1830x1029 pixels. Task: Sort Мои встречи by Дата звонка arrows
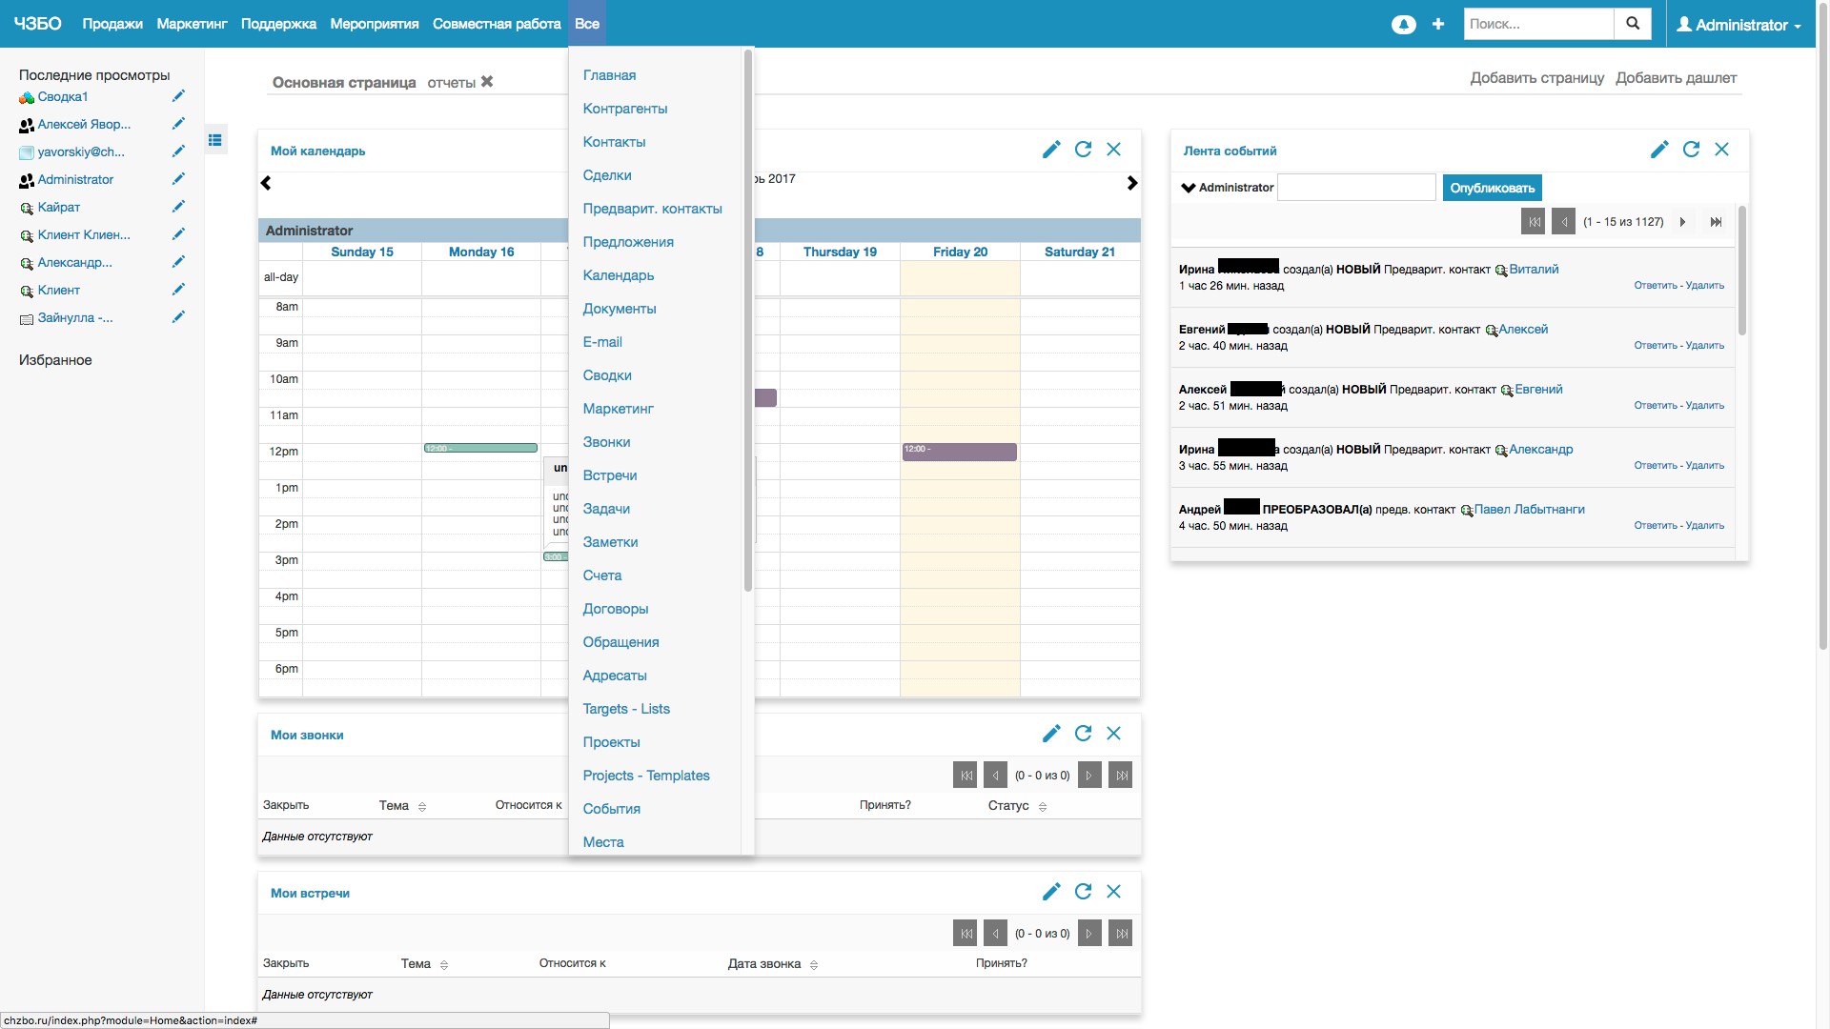pyautogui.click(x=814, y=965)
